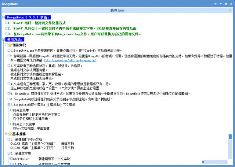Click text 焦点态时文字块周围有框
The width and height of the screenshot is (235, 167).
pyautogui.click(x=29, y=70)
